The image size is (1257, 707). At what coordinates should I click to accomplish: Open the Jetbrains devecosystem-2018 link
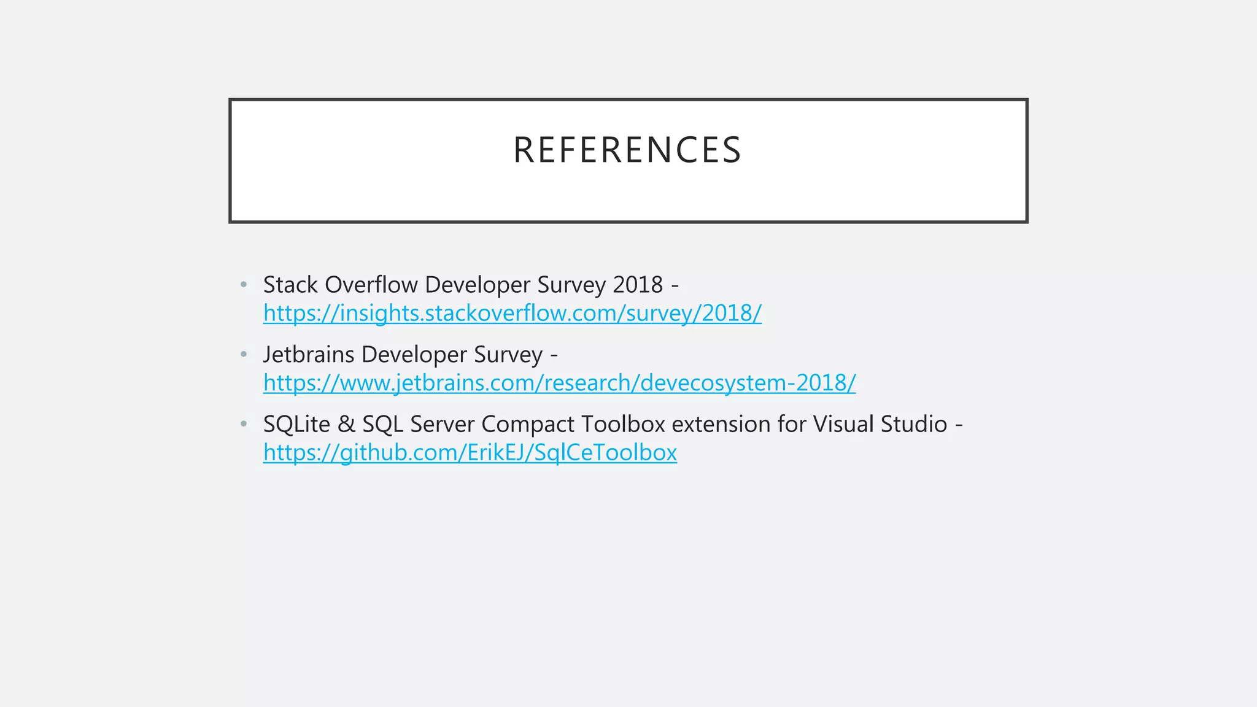pos(559,383)
